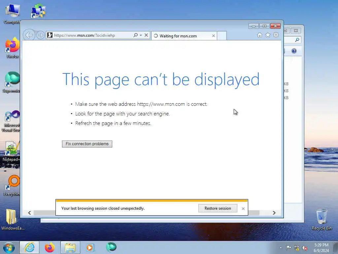Minimize the Internet Explorer window

point(253,26)
